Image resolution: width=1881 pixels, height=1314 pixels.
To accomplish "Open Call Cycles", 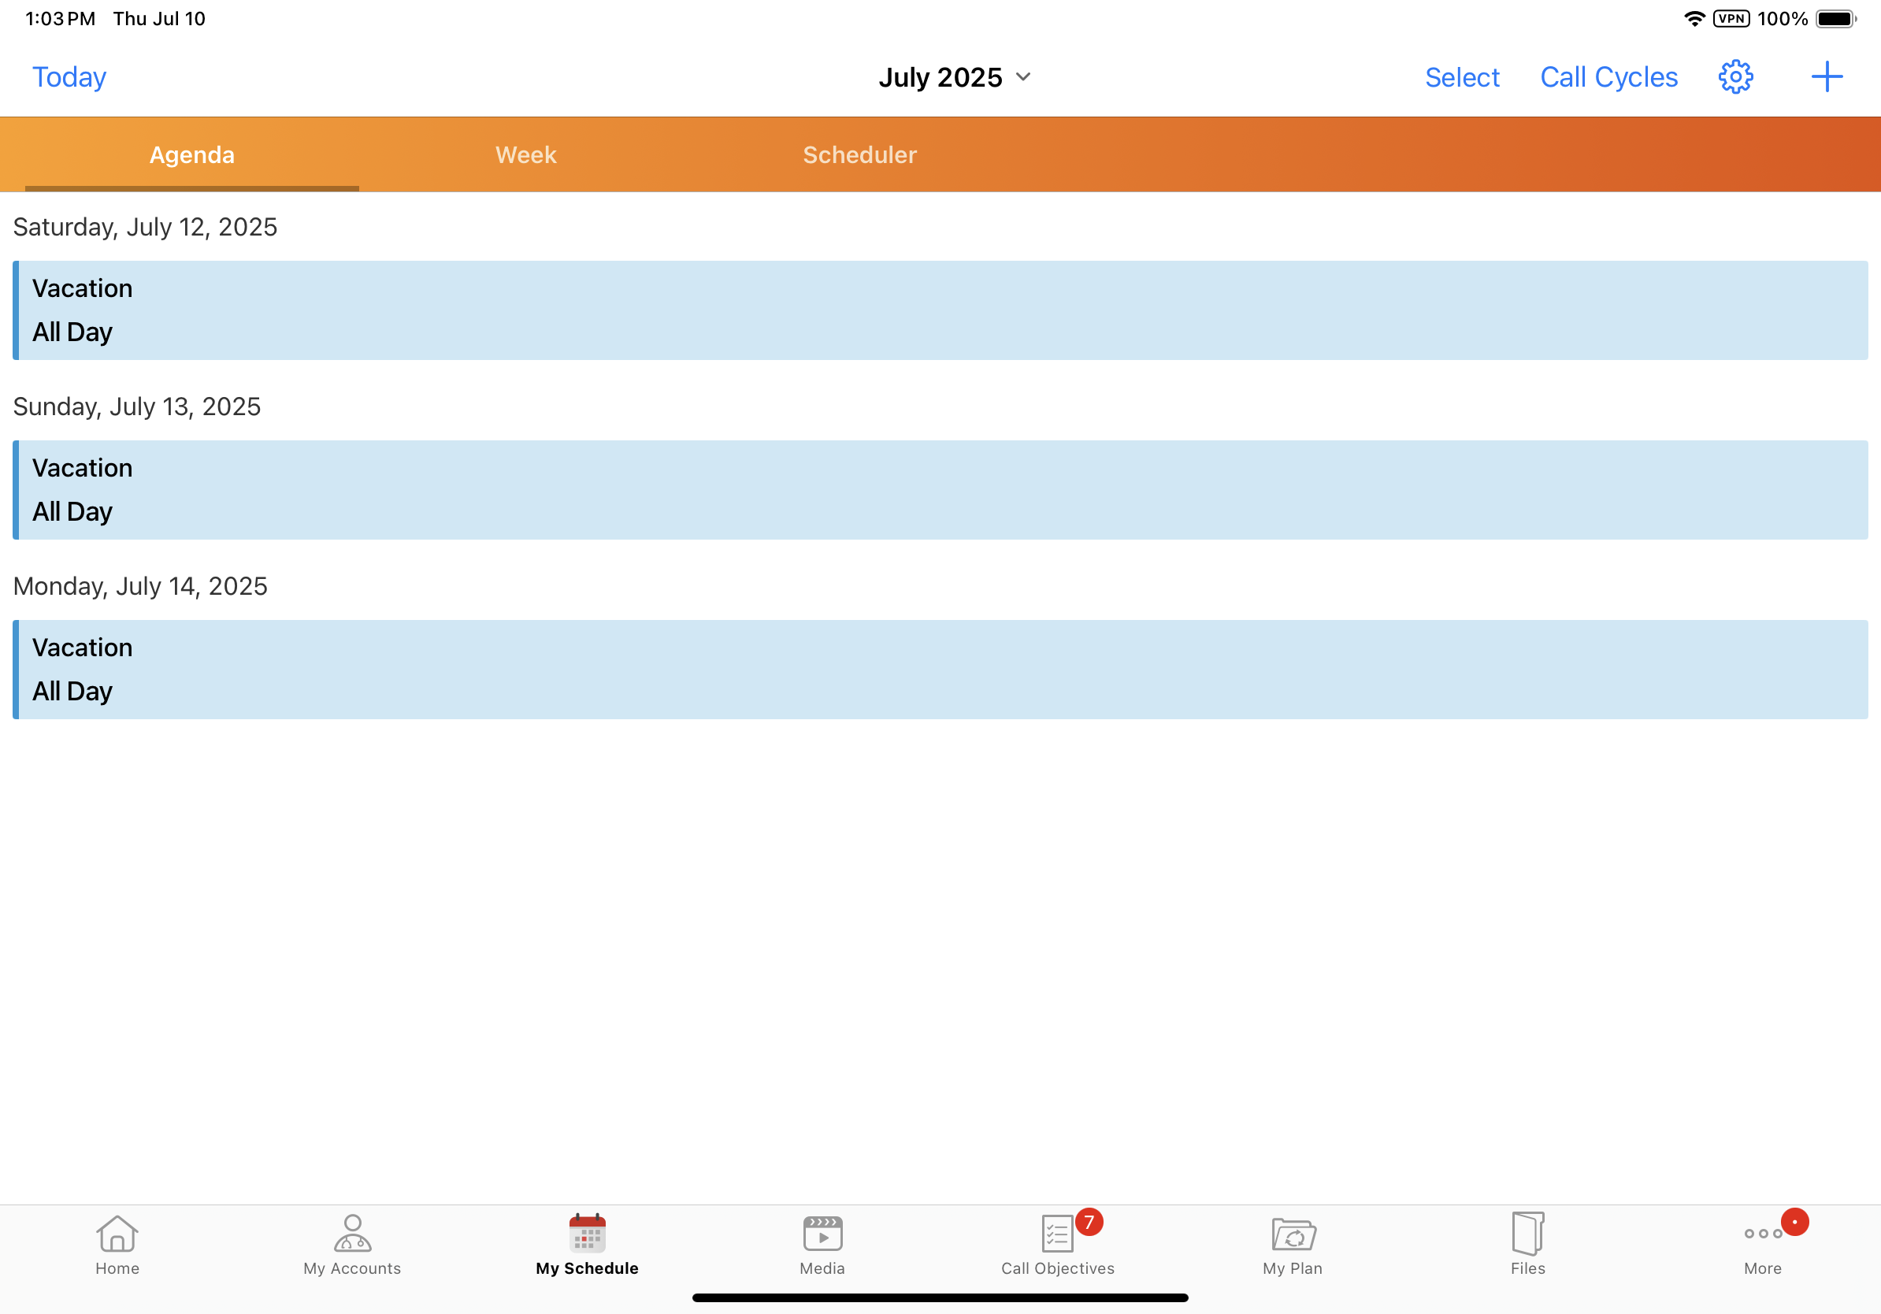I will tap(1609, 77).
